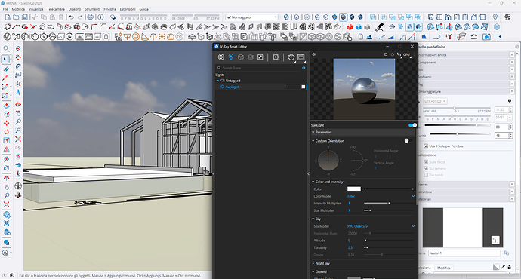Collapse the Sky section

[x=313, y=219]
